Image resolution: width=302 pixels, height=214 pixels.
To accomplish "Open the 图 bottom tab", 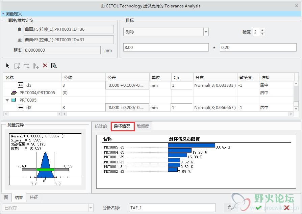I will click(6, 197).
